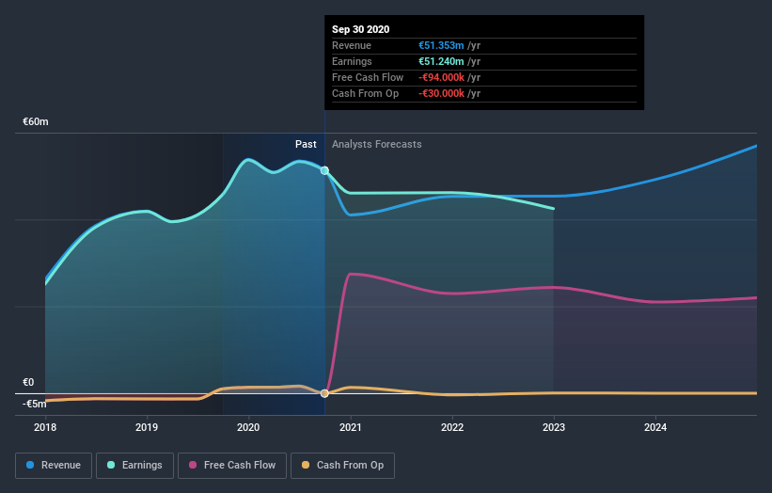772x493 pixels.
Task: Click the 2022 x-axis label
Action: [x=452, y=427]
